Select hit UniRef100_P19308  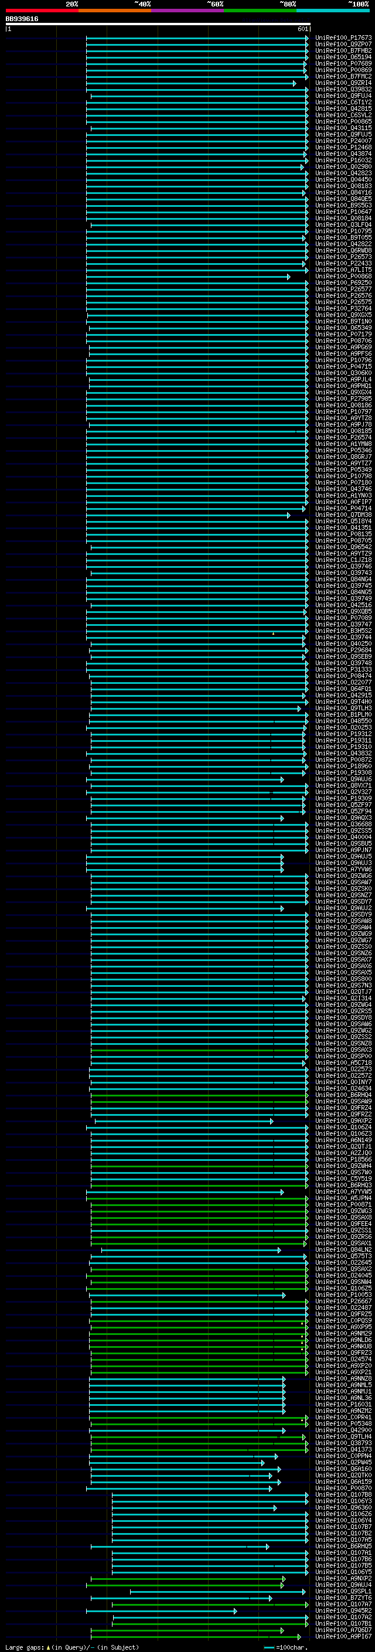coord(343,773)
